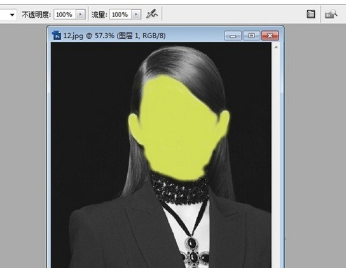
Task: Maximize the 12.jpg document window
Action: point(251,36)
